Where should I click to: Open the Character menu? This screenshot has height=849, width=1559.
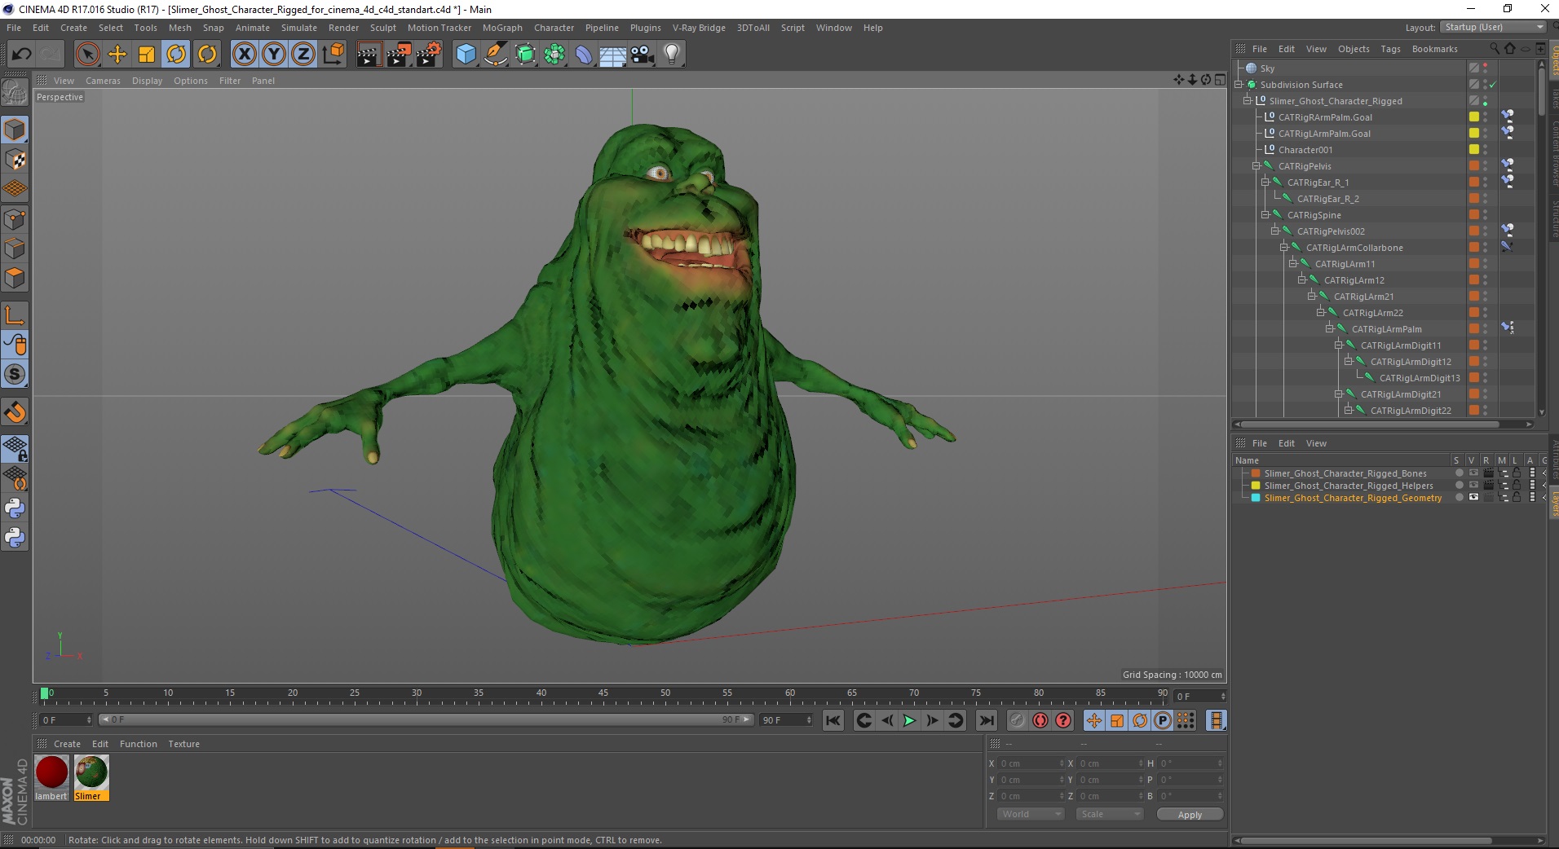click(x=554, y=28)
